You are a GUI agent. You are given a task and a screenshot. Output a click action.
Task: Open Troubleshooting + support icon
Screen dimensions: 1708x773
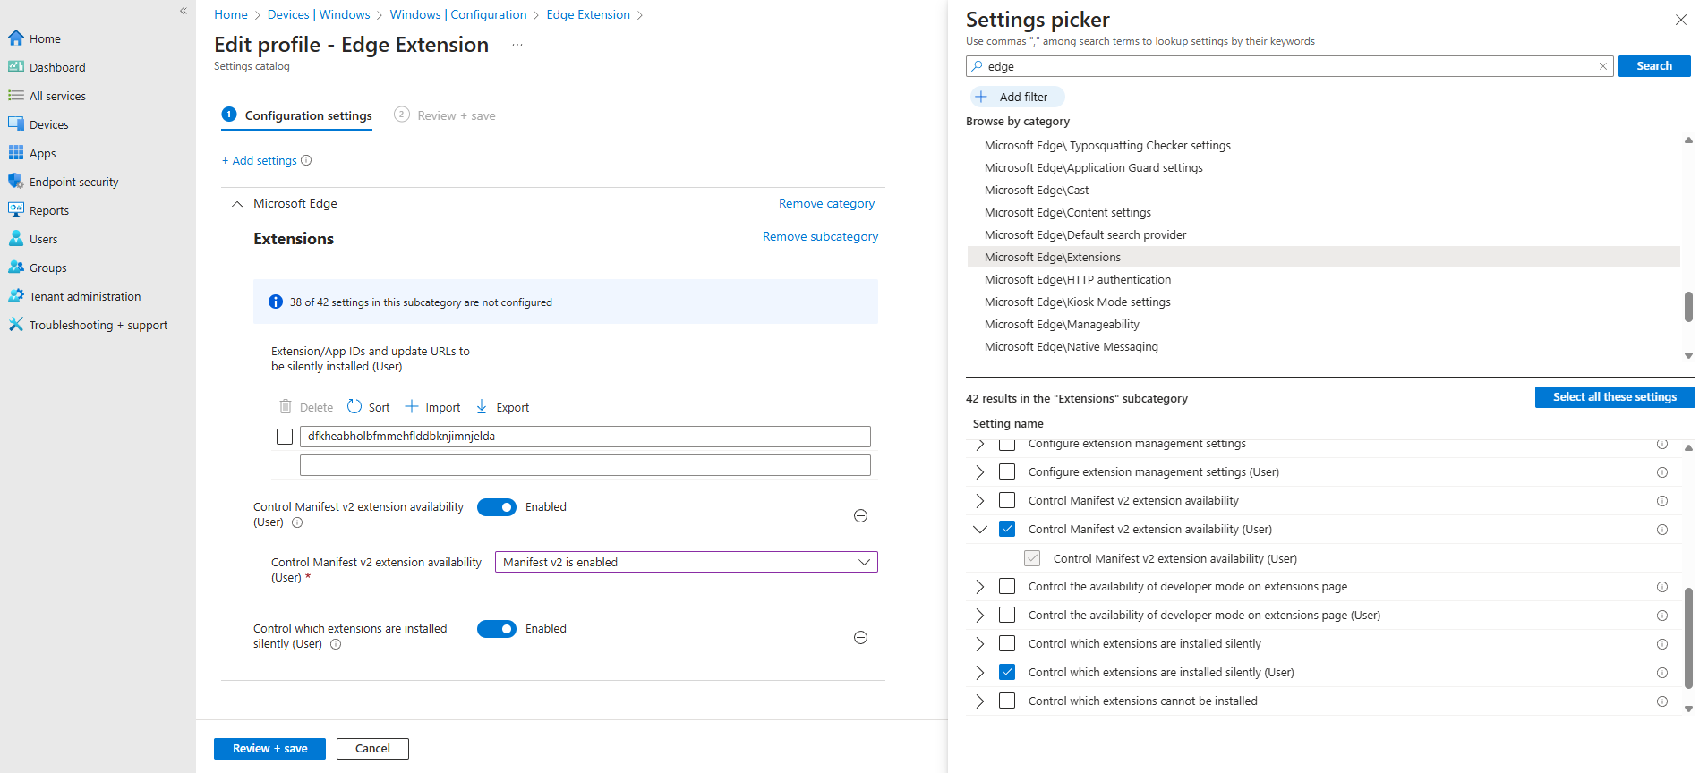pos(16,324)
